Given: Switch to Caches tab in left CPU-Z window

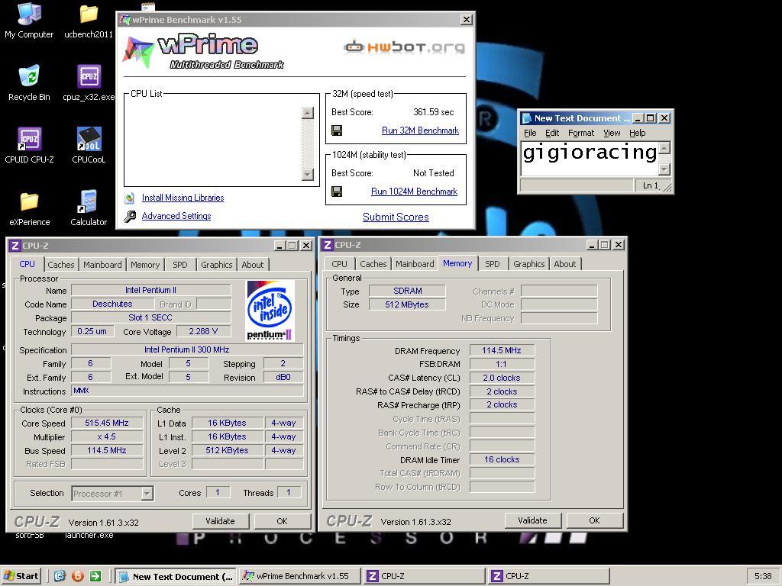Looking at the screenshot, I should [x=61, y=265].
